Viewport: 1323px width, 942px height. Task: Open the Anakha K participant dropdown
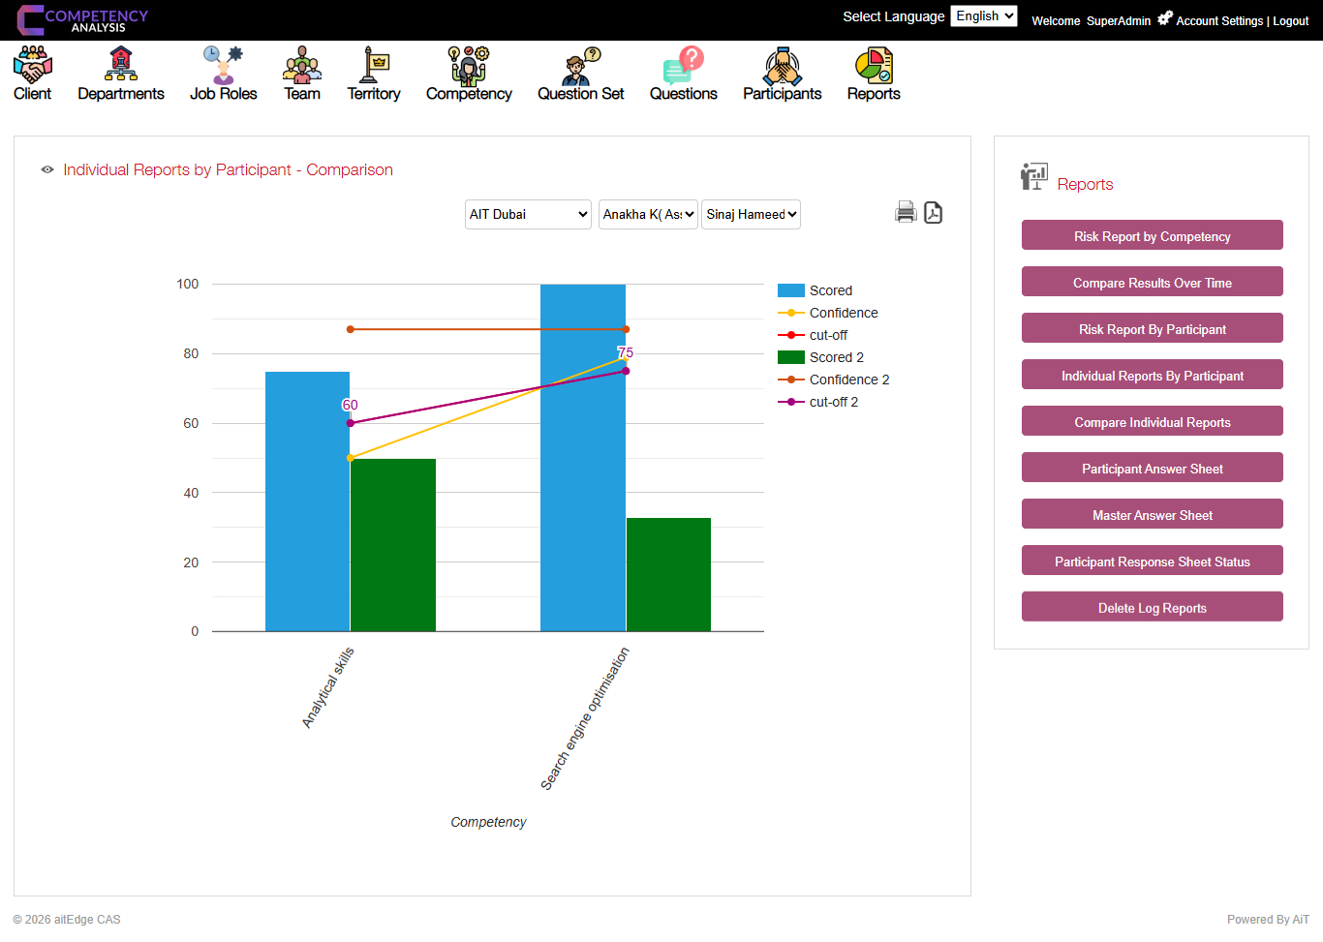coord(648,214)
